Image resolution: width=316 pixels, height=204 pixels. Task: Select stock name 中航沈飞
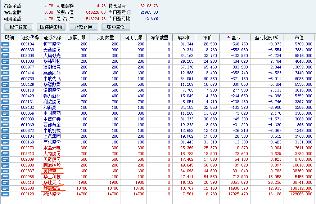52,79
